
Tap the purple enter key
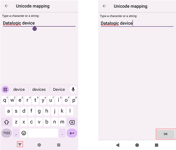tap(72, 133)
